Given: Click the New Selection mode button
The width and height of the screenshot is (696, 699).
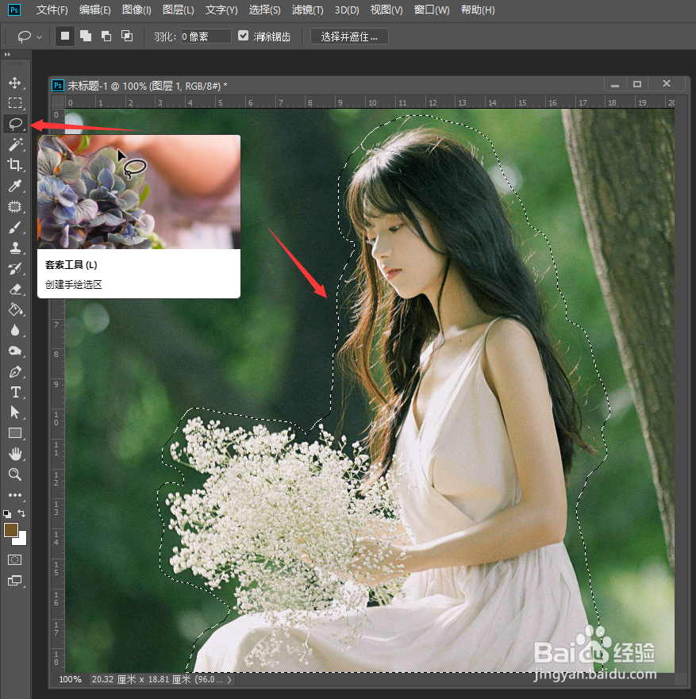Looking at the screenshot, I should [65, 36].
